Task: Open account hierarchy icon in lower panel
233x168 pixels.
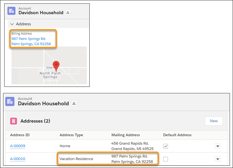Action: [74, 104]
